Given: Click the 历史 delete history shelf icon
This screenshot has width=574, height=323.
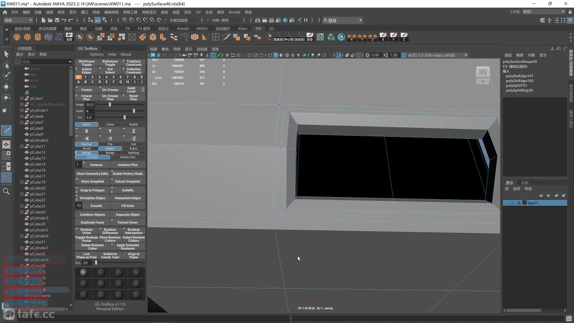Looking at the screenshot, I should 310,37.
